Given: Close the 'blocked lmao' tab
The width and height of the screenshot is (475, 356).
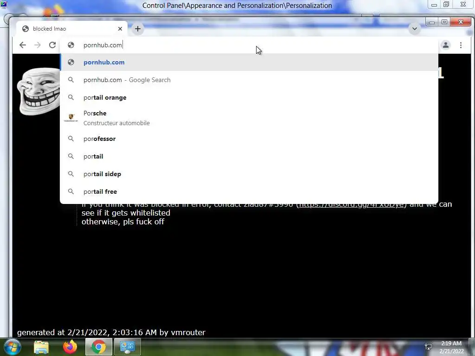Looking at the screenshot, I should (120, 29).
